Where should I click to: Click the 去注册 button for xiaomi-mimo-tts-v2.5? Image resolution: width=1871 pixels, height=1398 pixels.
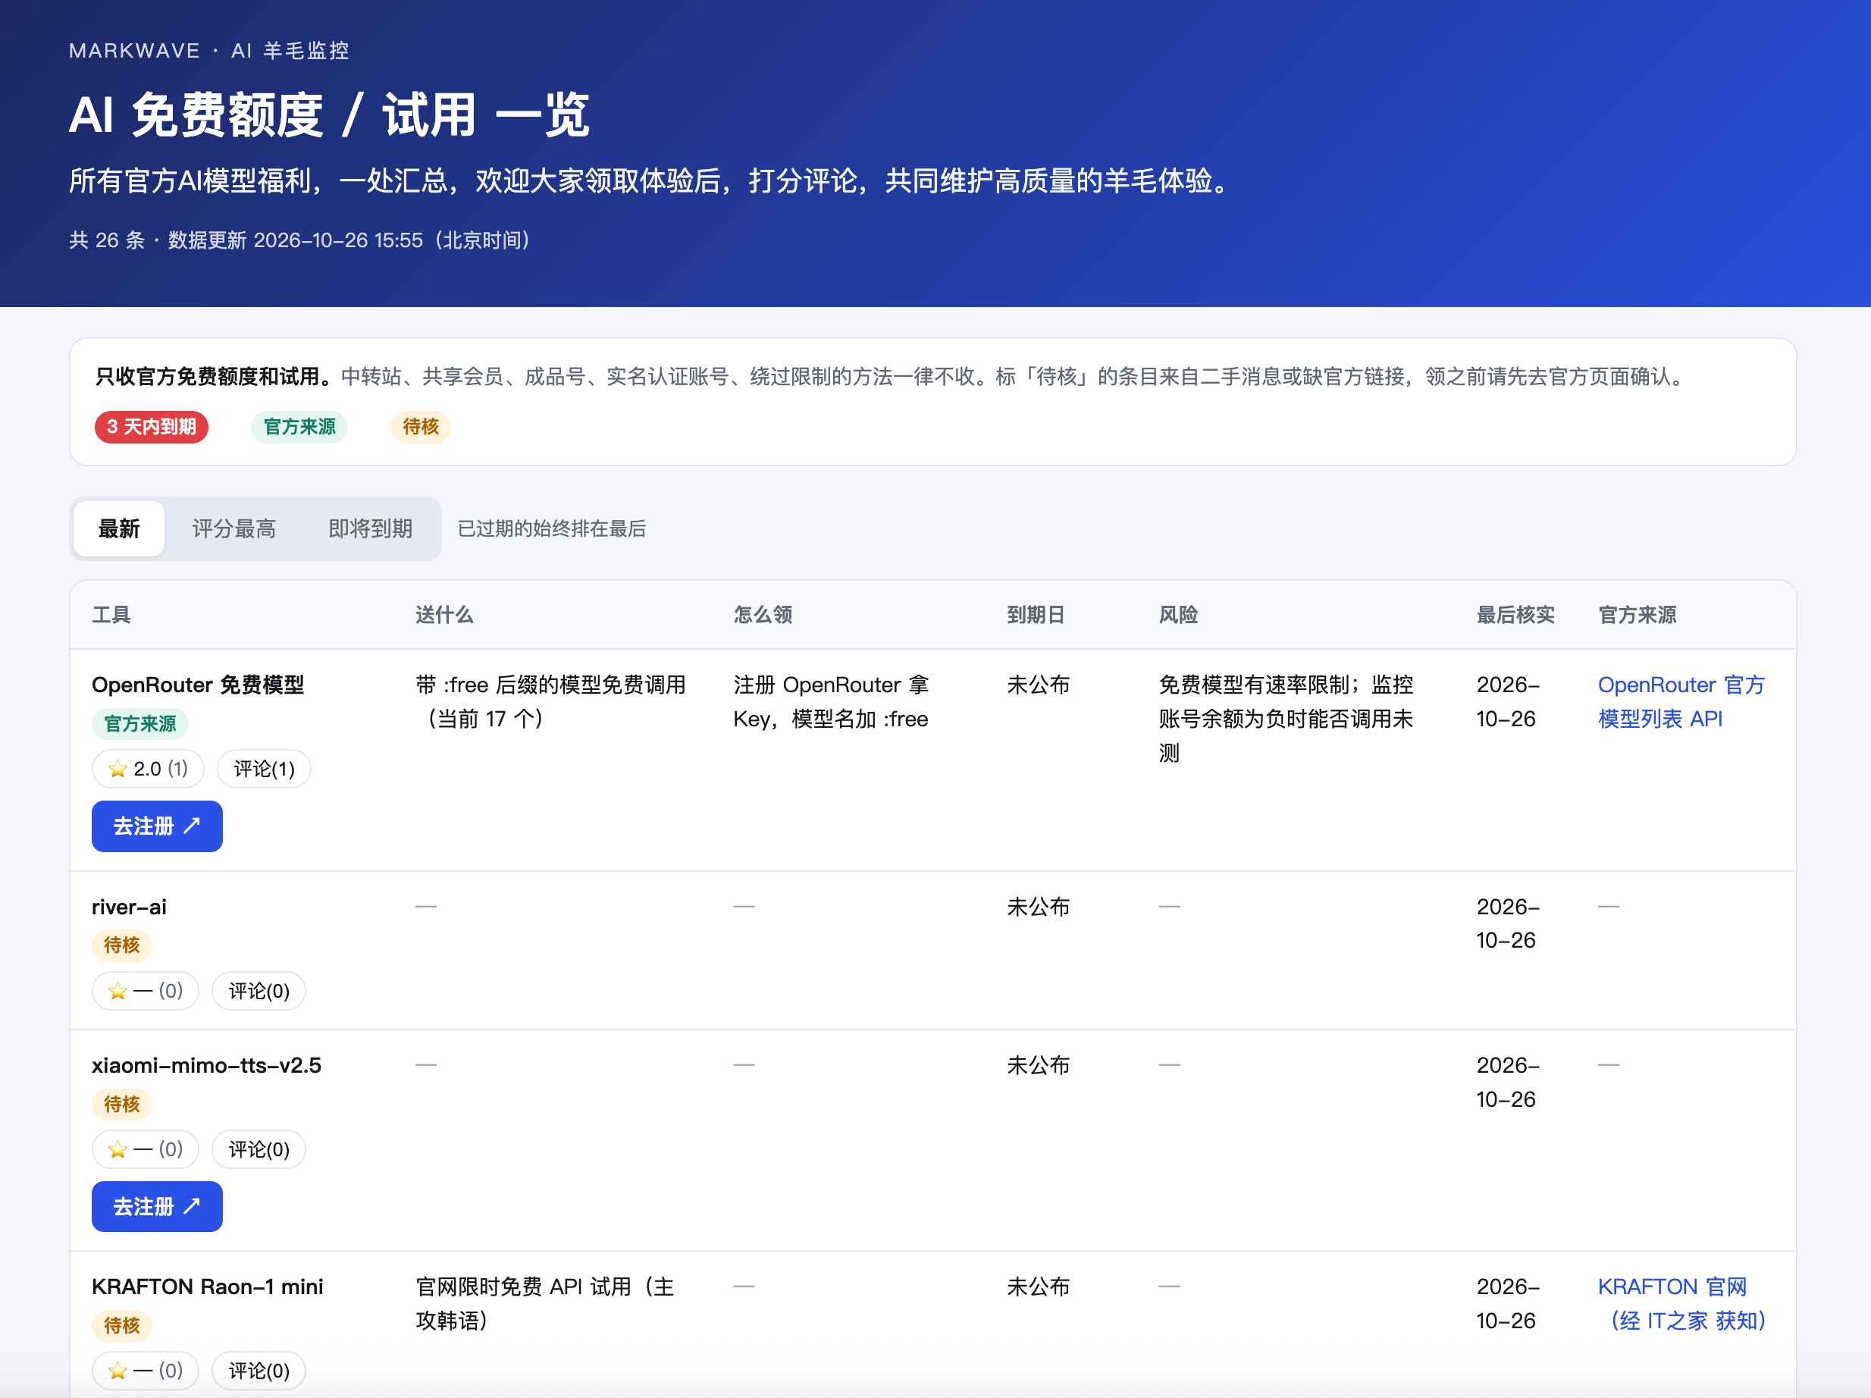156,1206
